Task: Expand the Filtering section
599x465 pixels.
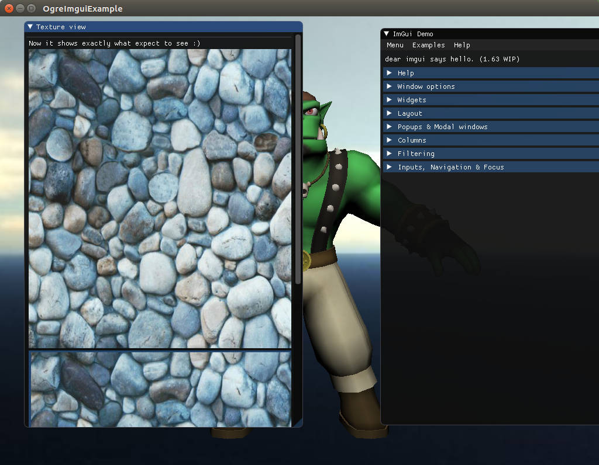Action: (x=491, y=154)
